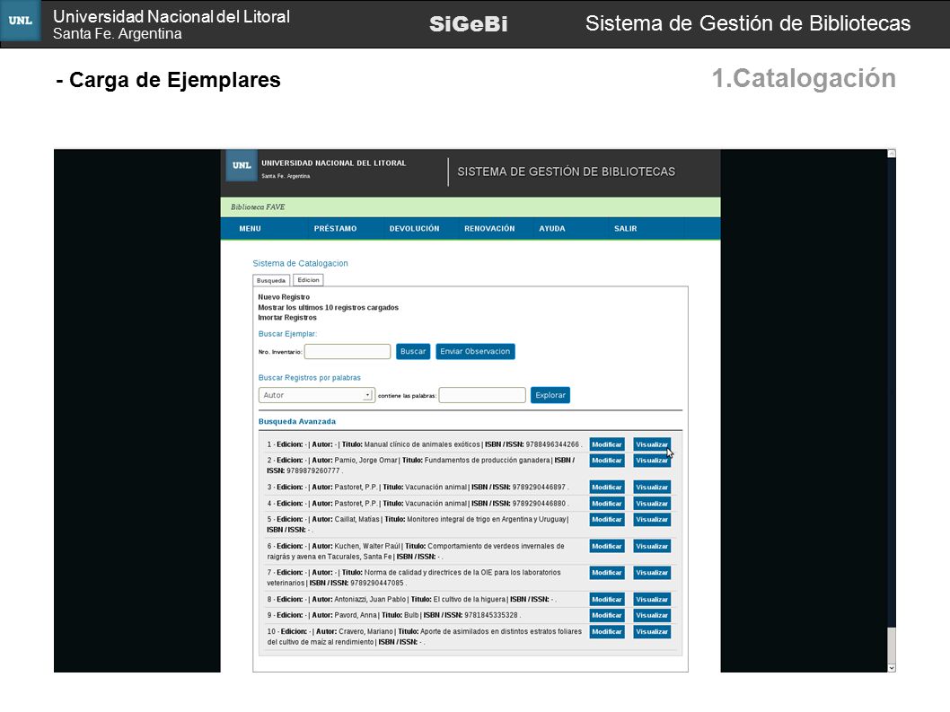
Task: Modificar record 5 Monitoreo integral de trigo
Action: click(607, 519)
